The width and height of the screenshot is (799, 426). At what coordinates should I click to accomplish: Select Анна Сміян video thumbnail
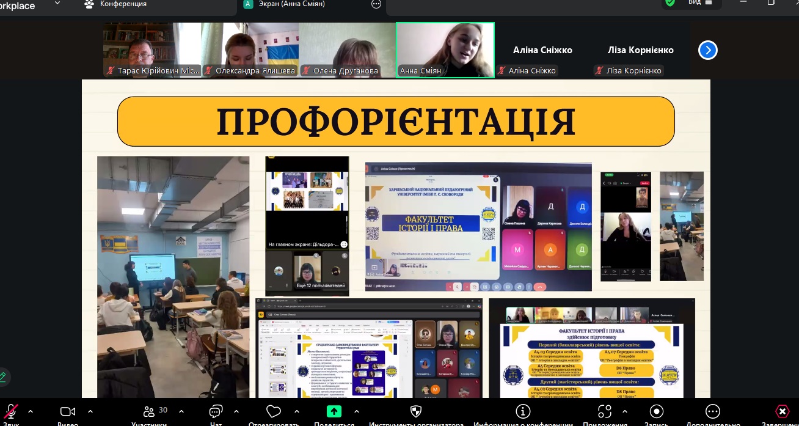[x=445, y=50]
